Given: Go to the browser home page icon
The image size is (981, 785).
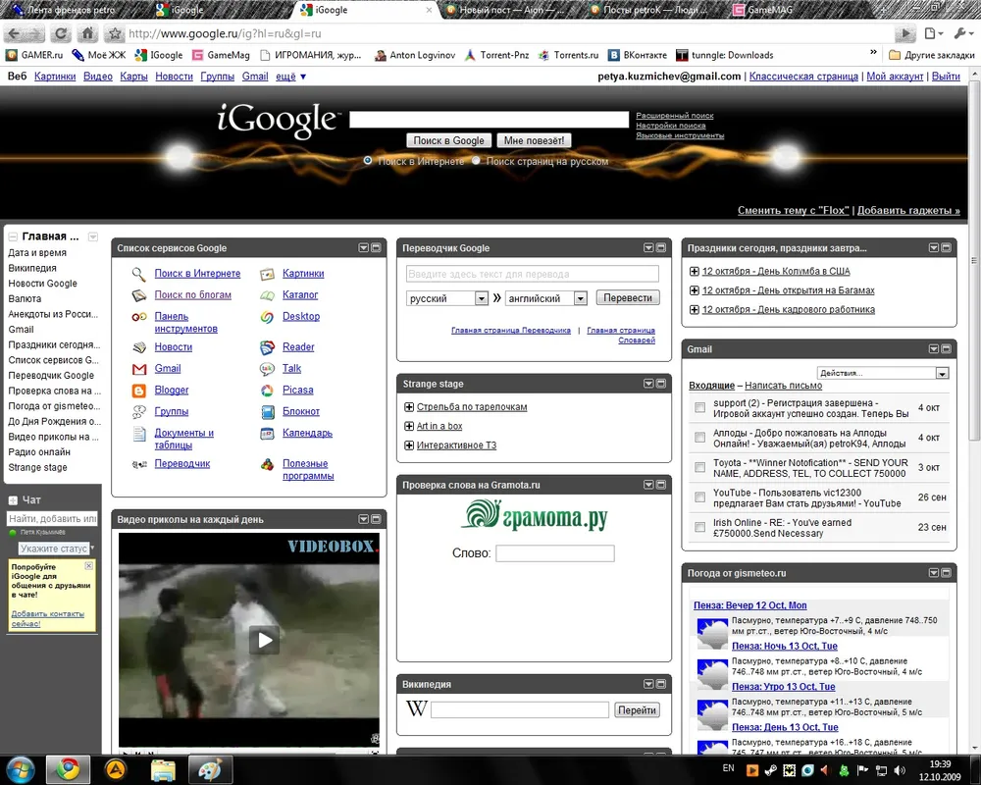Looking at the screenshot, I should [87, 33].
